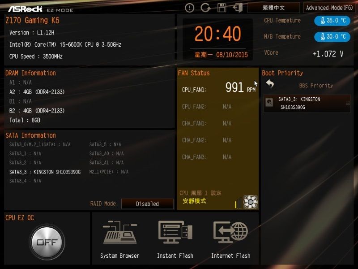Click the floppy disk save icon
Image resolution: width=358 pixels, height=269 pixels.
222,8
